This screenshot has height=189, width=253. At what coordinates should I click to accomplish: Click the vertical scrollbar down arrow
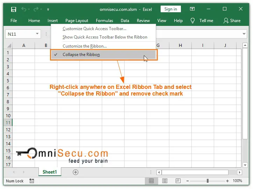click(x=245, y=165)
